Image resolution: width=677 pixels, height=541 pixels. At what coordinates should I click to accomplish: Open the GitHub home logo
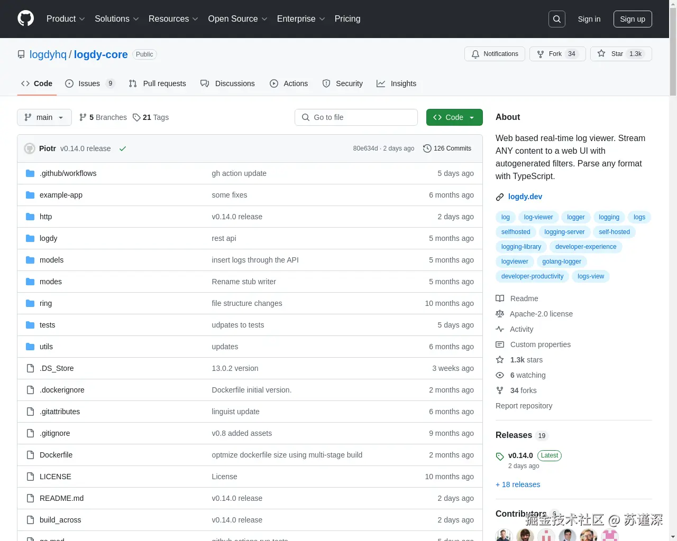(25, 18)
